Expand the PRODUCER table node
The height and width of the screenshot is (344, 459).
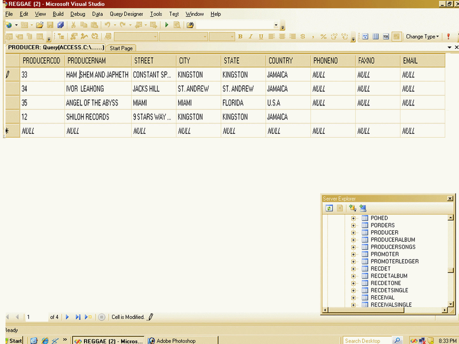point(353,232)
